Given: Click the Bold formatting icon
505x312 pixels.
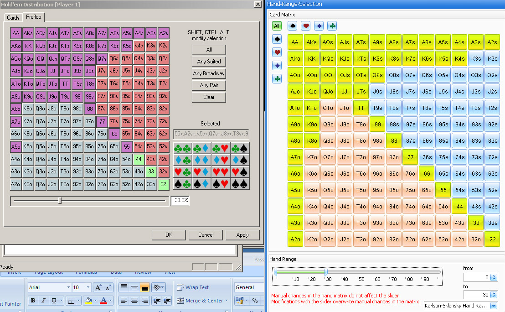Looking at the screenshot, I should 33,301.
